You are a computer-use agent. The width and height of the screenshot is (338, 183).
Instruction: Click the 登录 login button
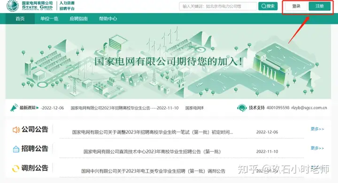(296, 6)
